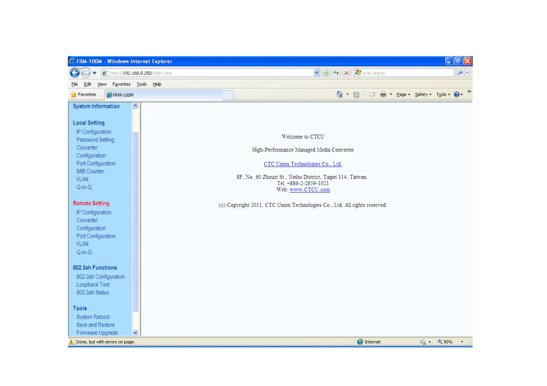Click the Internet zone globe icon
The width and height of the screenshot is (547, 386).
tap(360, 342)
